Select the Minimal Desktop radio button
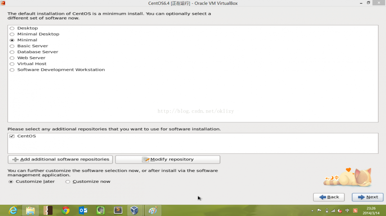386x216 pixels. pyautogui.click(x=12, y=34)
